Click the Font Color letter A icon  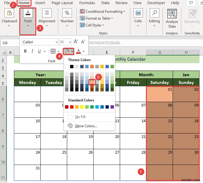(x=78, y=51)
